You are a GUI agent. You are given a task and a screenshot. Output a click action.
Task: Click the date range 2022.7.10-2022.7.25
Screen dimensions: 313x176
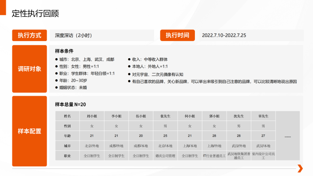[x=224, y=35]
